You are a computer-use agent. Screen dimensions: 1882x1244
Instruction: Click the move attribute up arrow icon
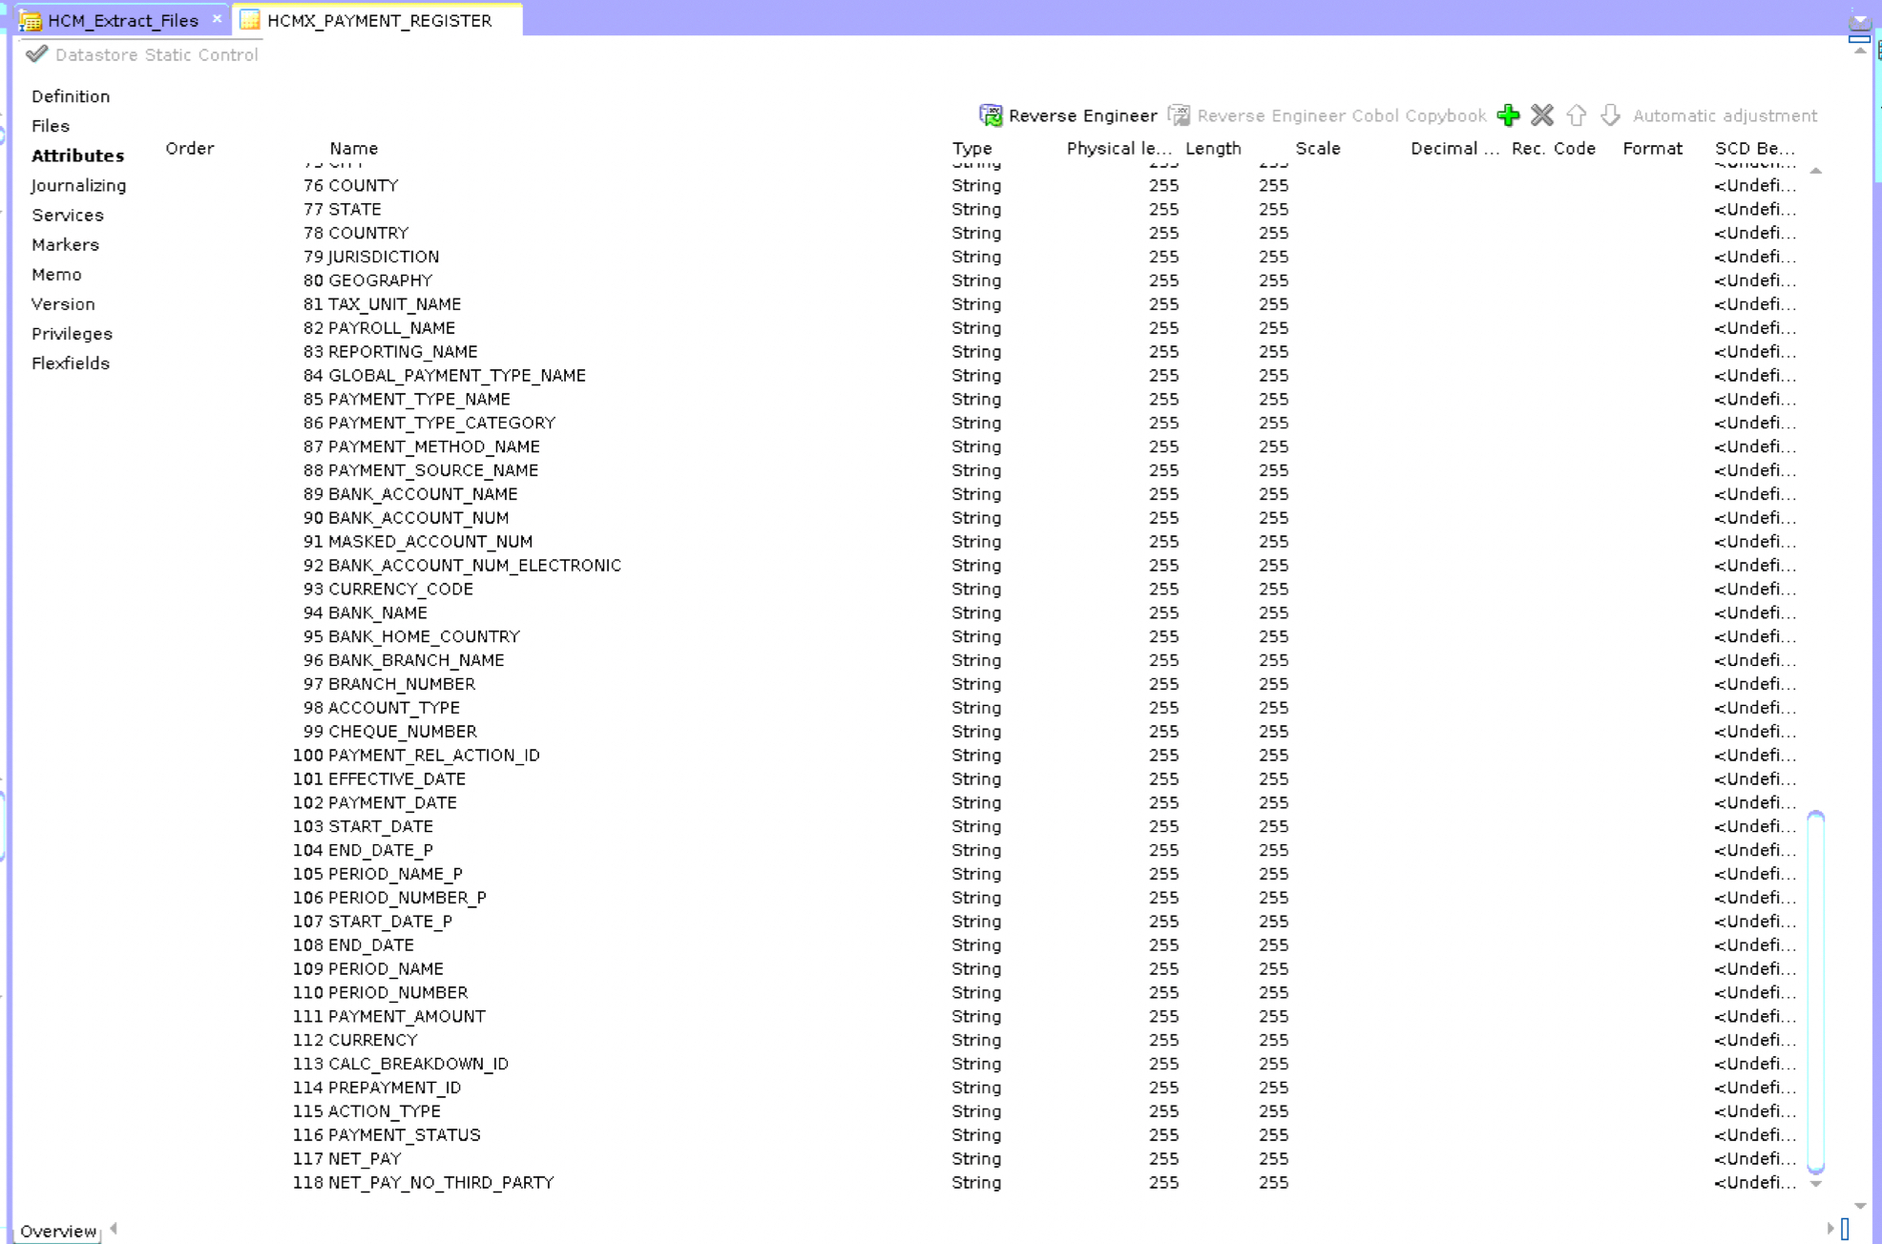(1577, 115)
